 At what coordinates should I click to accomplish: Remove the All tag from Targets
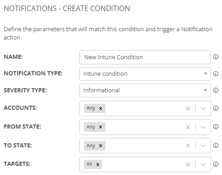click(98, 164)
